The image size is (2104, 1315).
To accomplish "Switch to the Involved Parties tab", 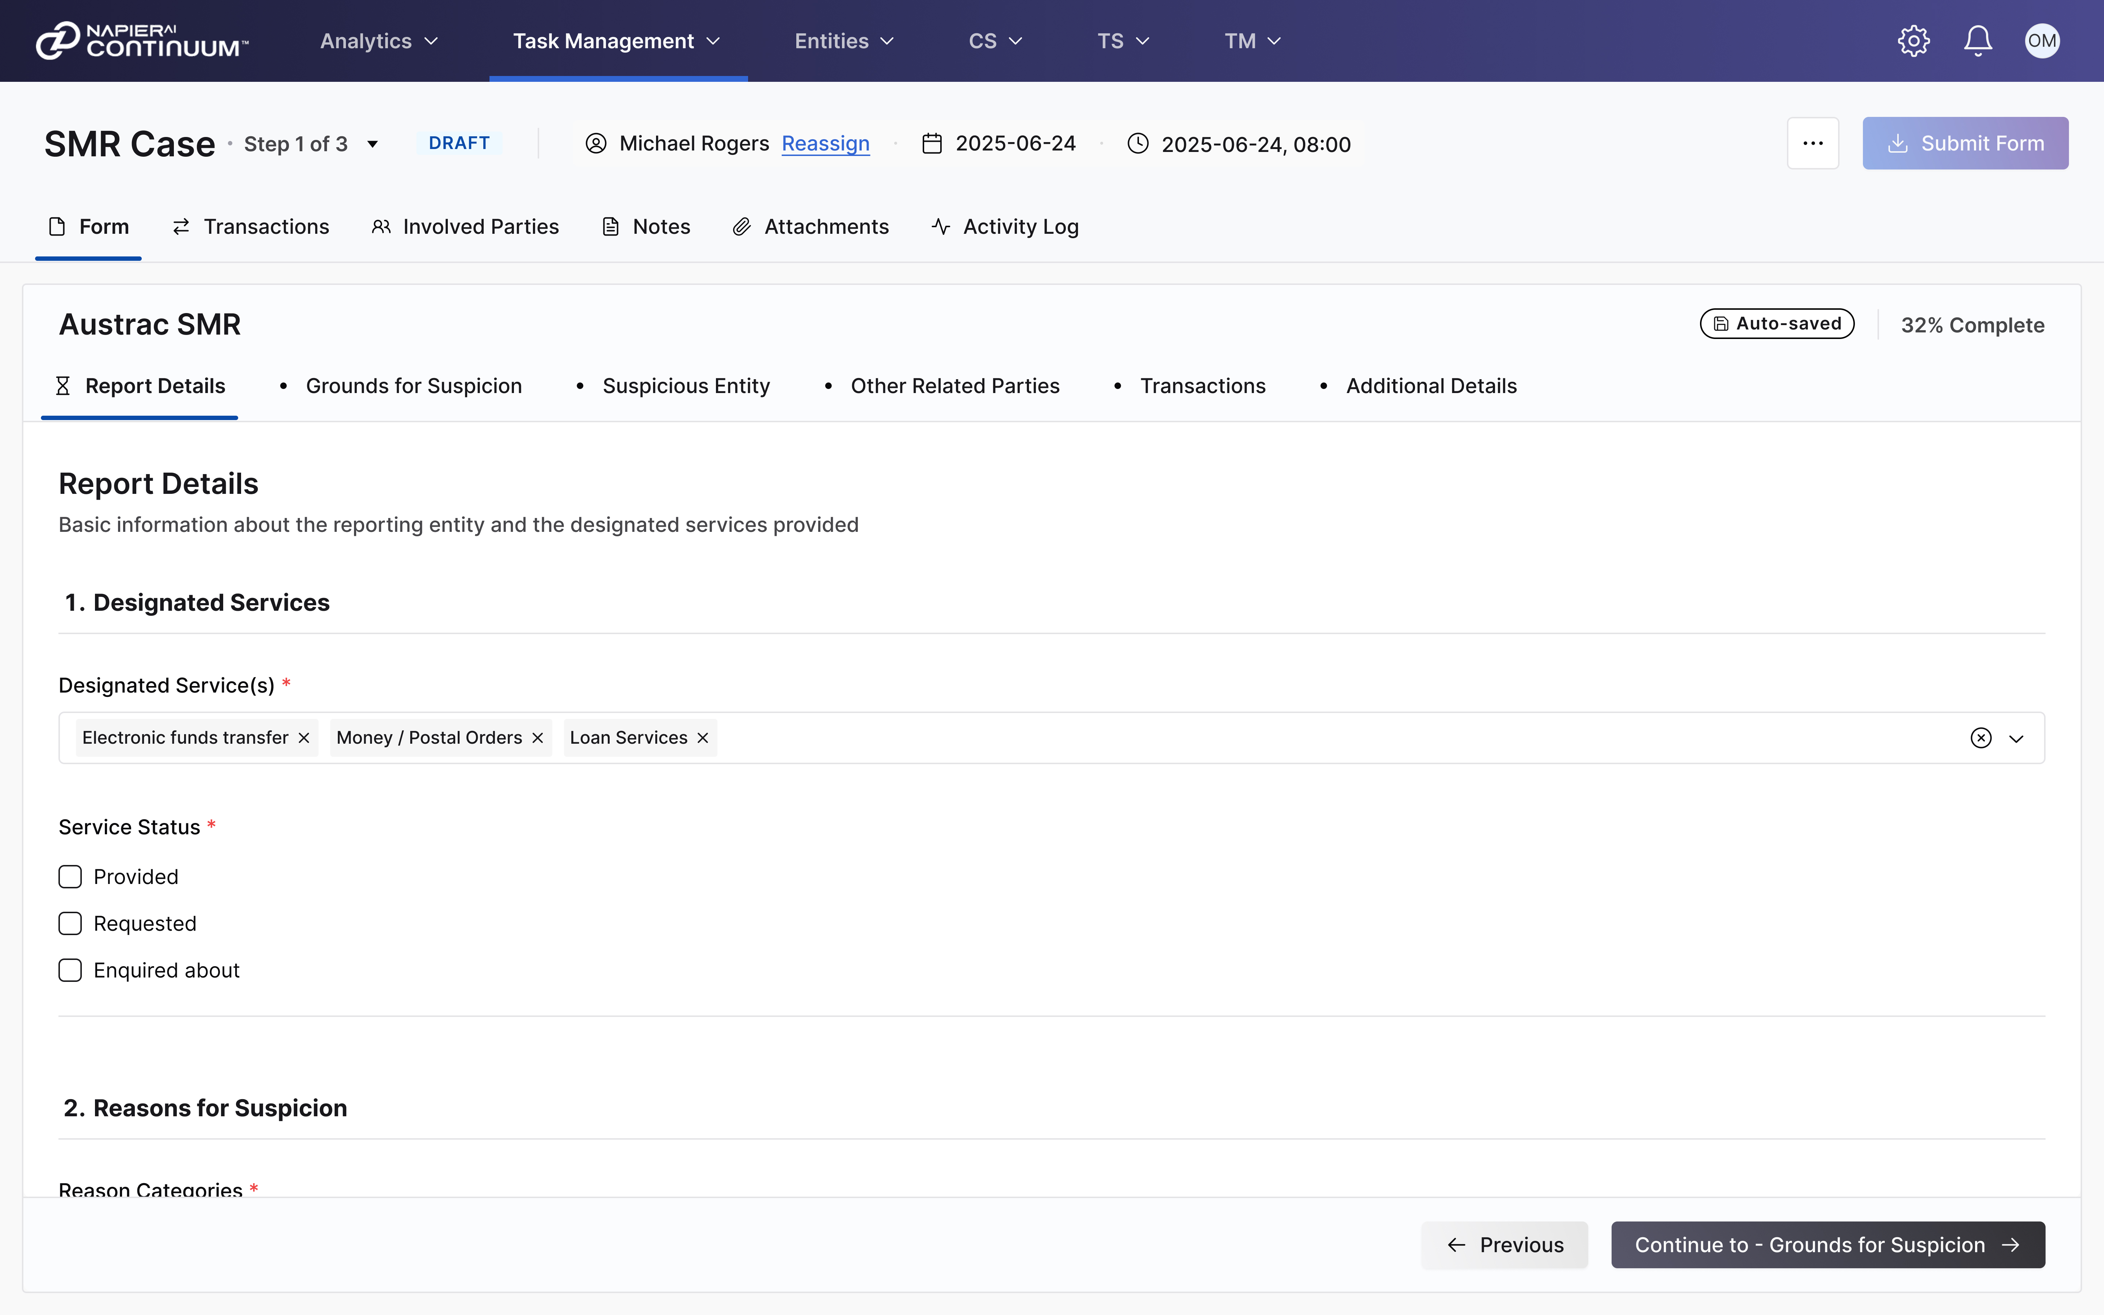I will (x=465, y=227).
